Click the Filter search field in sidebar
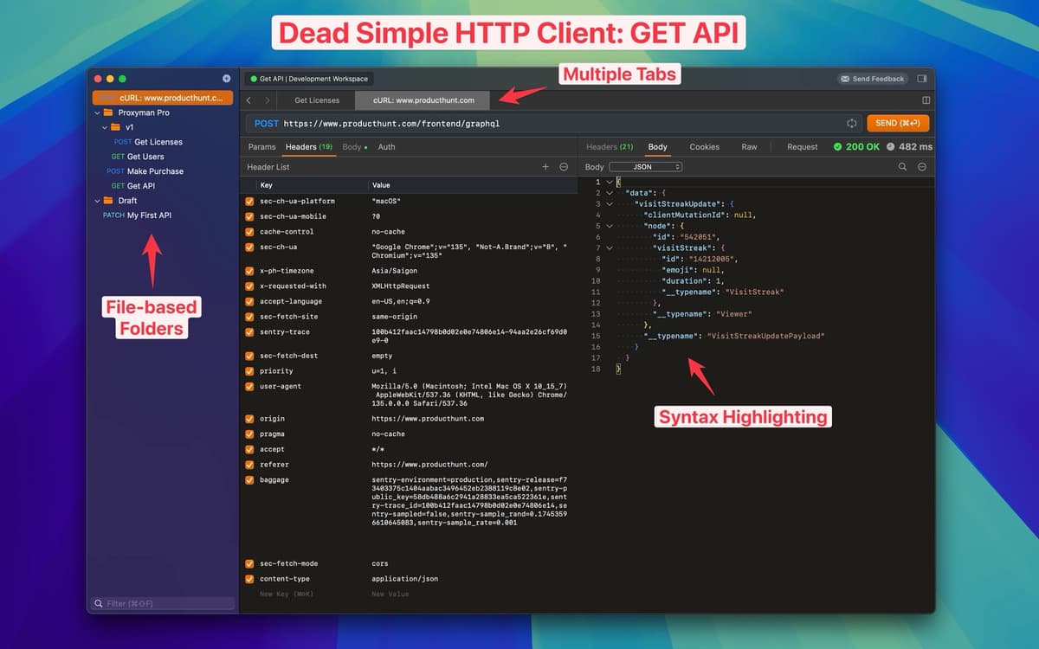 165,603
